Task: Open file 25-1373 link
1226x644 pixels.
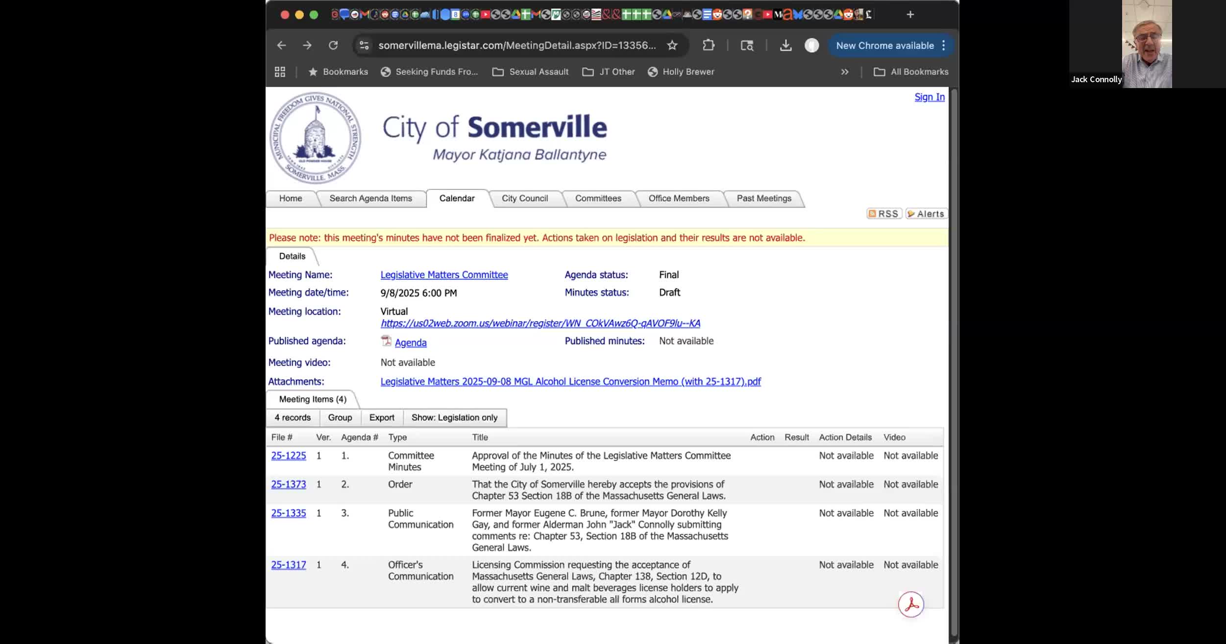Action: (289, 484)
